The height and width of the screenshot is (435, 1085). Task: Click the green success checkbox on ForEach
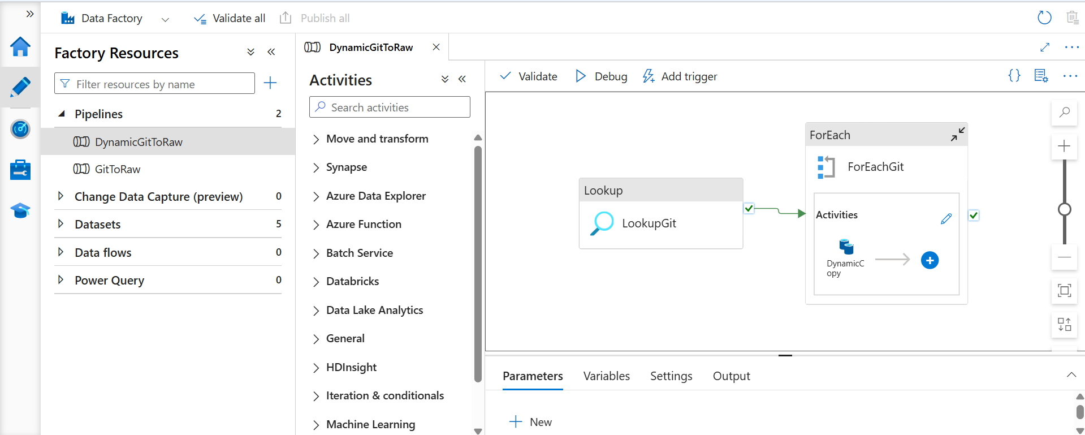(974, 216)
